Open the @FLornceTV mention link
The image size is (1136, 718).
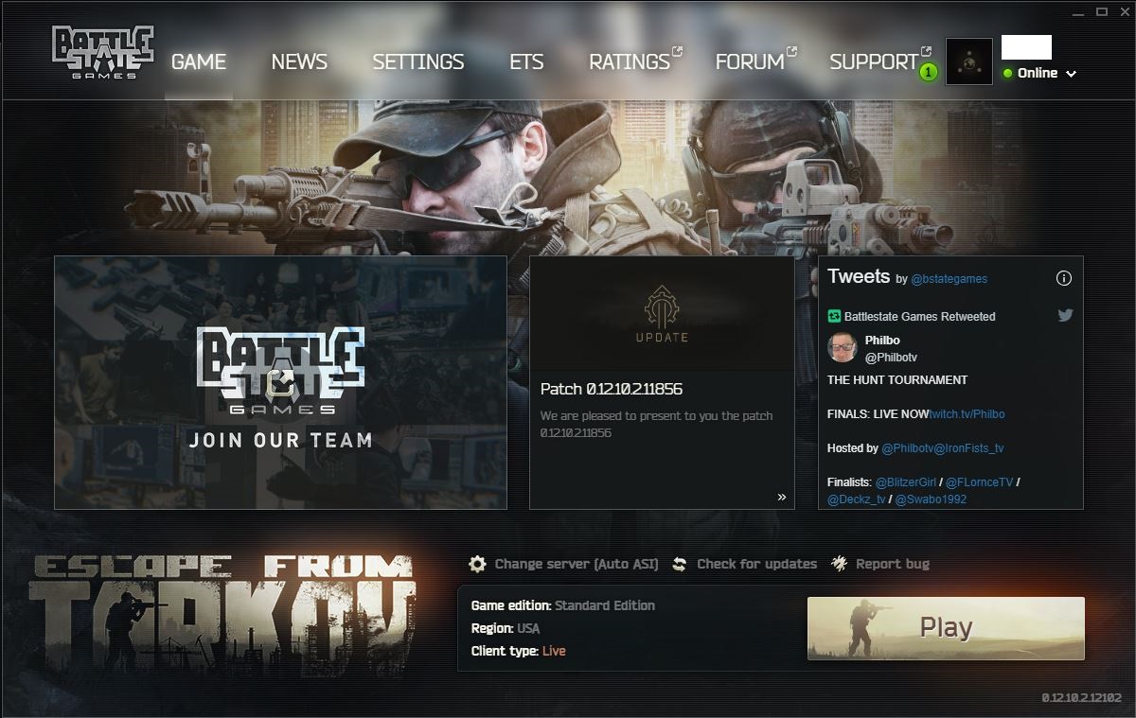(x=979, y=482)
